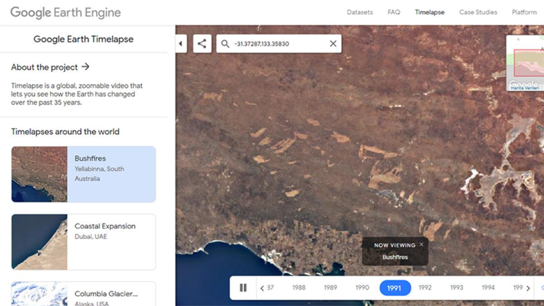The image size is (544, 306).
Task: Share the current timelapse view
Action: [x=201, y=44]
